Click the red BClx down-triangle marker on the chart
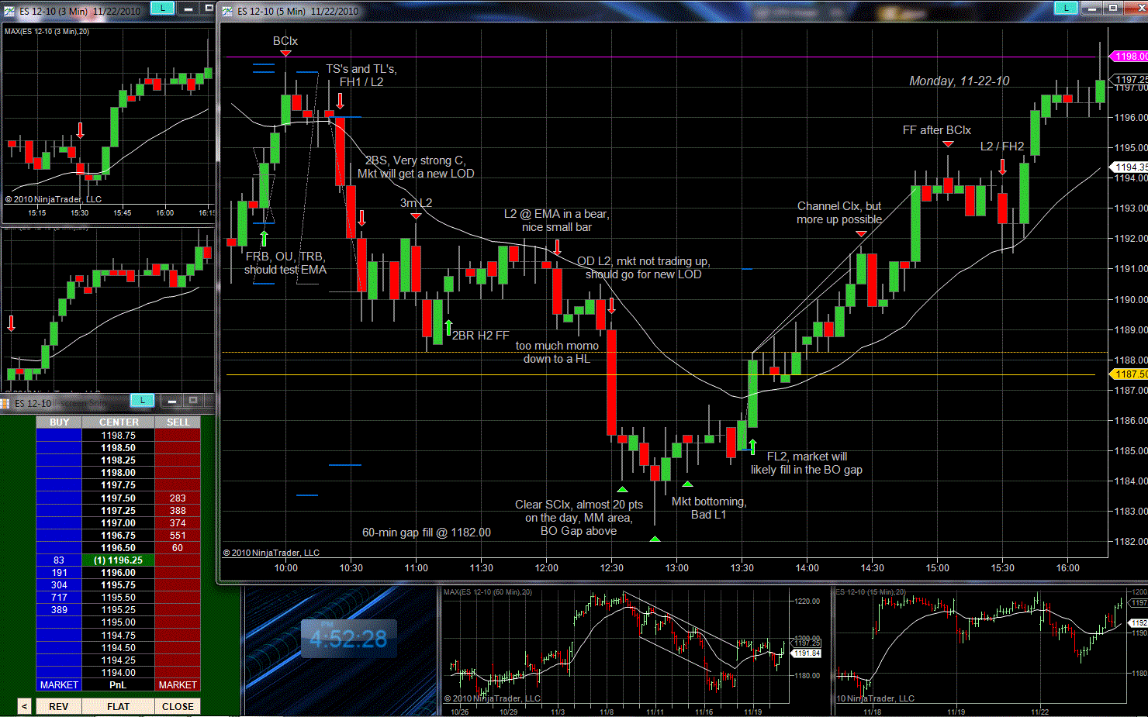Screen dimensions: 1148x717 point(285,53)
